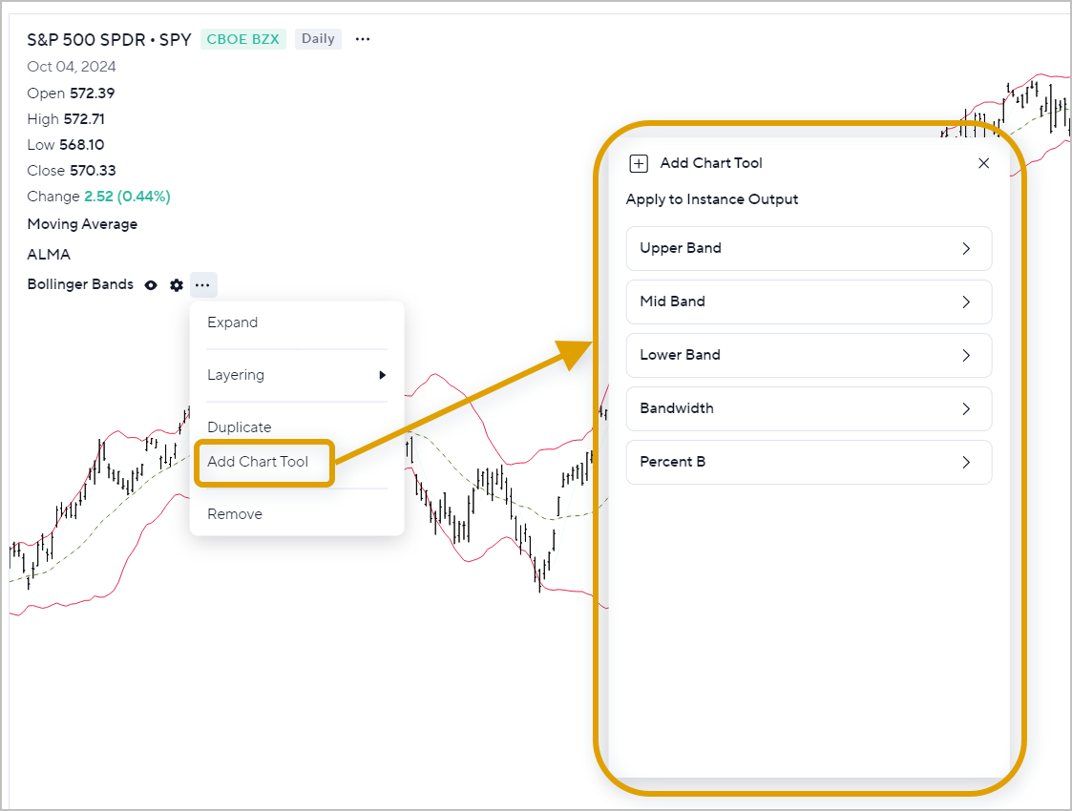1072x811 pixels.
Task: Open Percent B chevron arrow
Action: pos(966,462)
